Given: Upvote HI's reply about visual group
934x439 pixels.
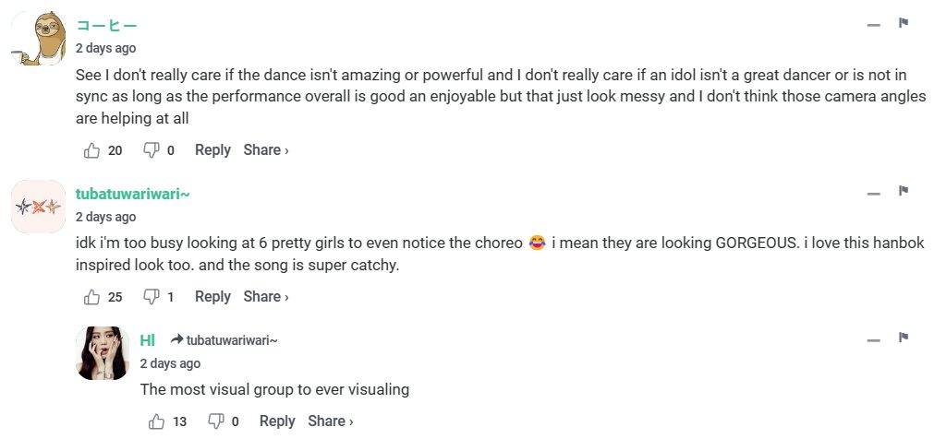Looking at the screenshot, I should tap(157, 421).
